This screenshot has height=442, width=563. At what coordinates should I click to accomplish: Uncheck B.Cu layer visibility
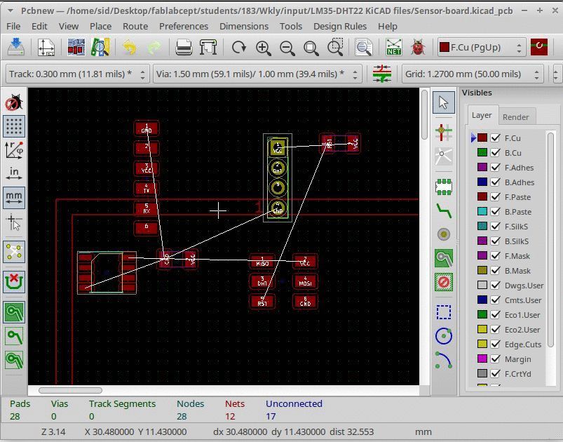(495, 153)
